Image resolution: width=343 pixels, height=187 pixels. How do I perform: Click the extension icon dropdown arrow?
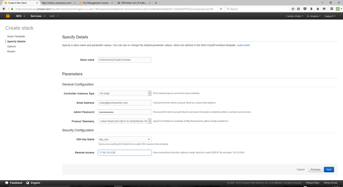click(x=341, y=9)
